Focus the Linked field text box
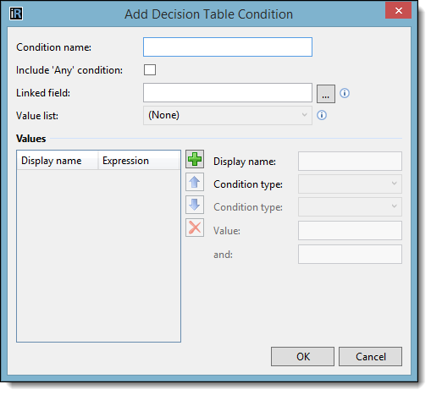 (228, 93)
